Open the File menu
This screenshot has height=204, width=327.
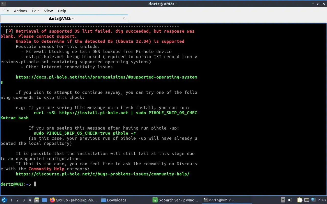6,11
